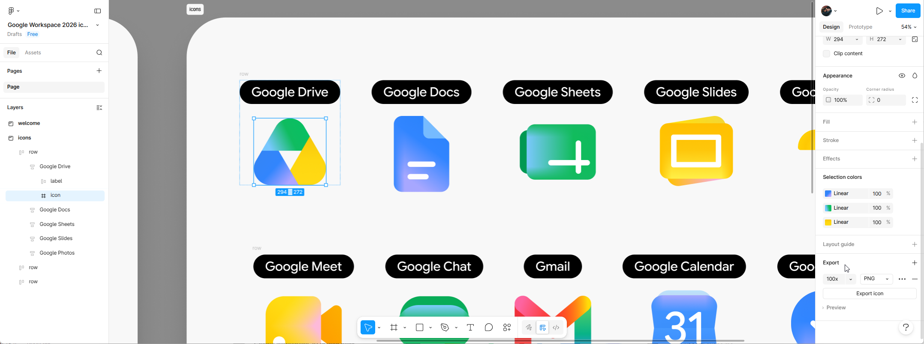This screenshot has height=344, width=924.
Task: Open the Actions components tool
Action: [x=507, y=328]
